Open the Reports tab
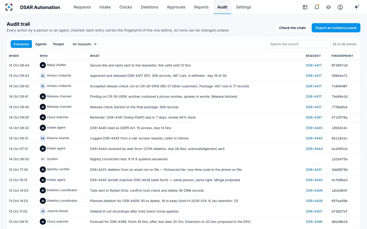The width and height of the screenshot is (367, 229). point(201,7)
